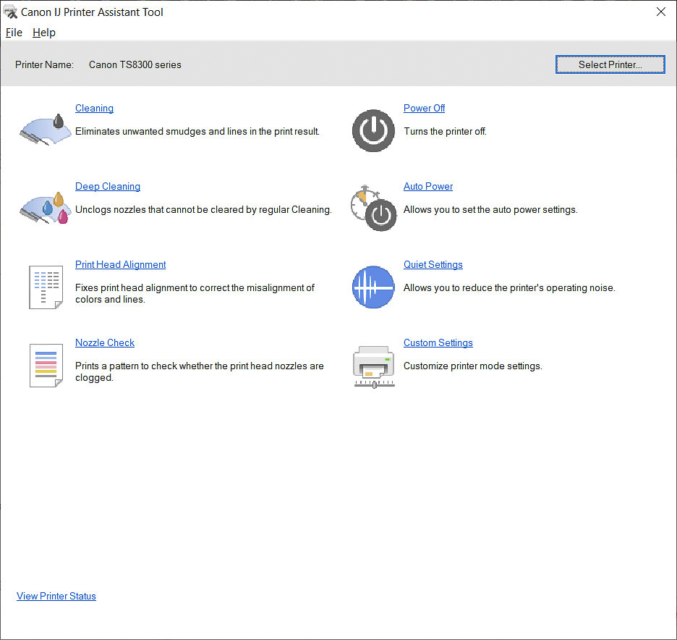Start the Cleaning link
Image resolution: width=677 pixels, height=640 pixels.
(x=94, y=108)
